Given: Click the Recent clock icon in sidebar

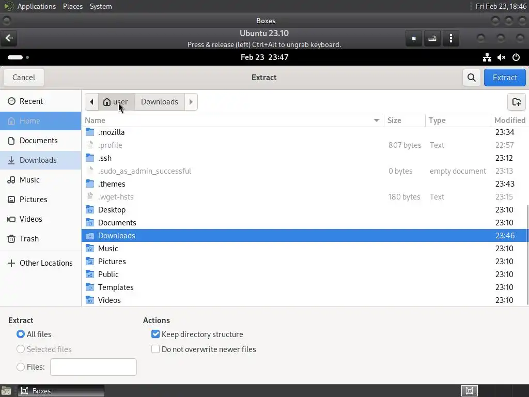Looking at the screenshot, I should (11, 101).
